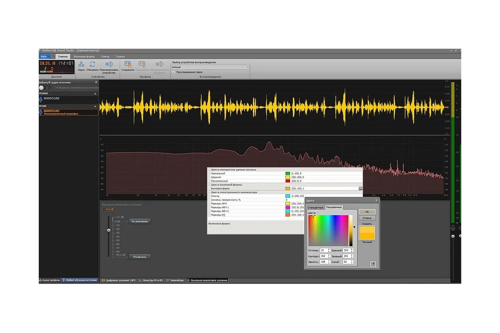Click the greyed-out Переименовать профиль icon
Image resolution: width=500 pixels, height=333 pixels.
click(x=159, y=64)
